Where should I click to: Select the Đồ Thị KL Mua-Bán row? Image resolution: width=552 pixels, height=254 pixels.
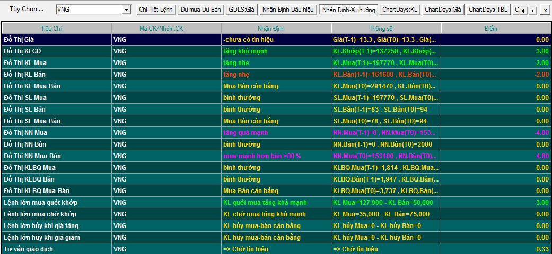click(x=276, y=86)
